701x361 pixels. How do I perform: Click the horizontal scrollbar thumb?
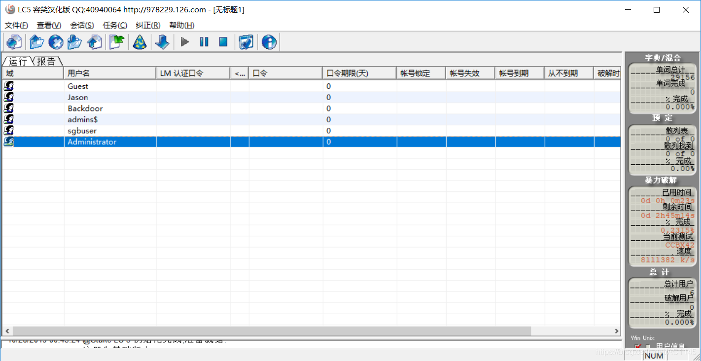click(272, 331)
